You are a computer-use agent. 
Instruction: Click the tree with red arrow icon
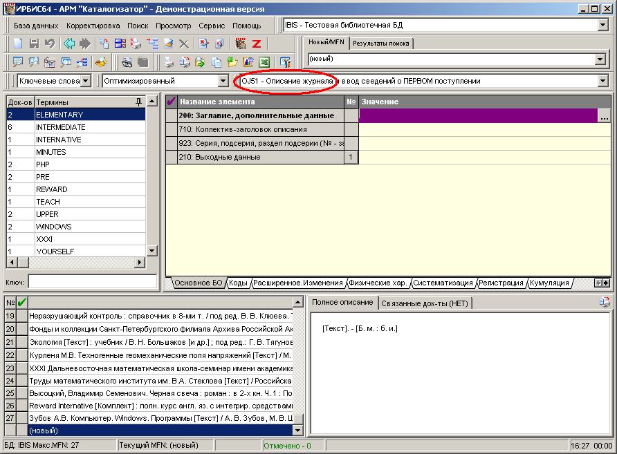pos(152,44)
